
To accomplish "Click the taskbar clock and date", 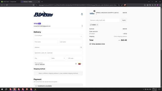I will [x=155, y=89].
